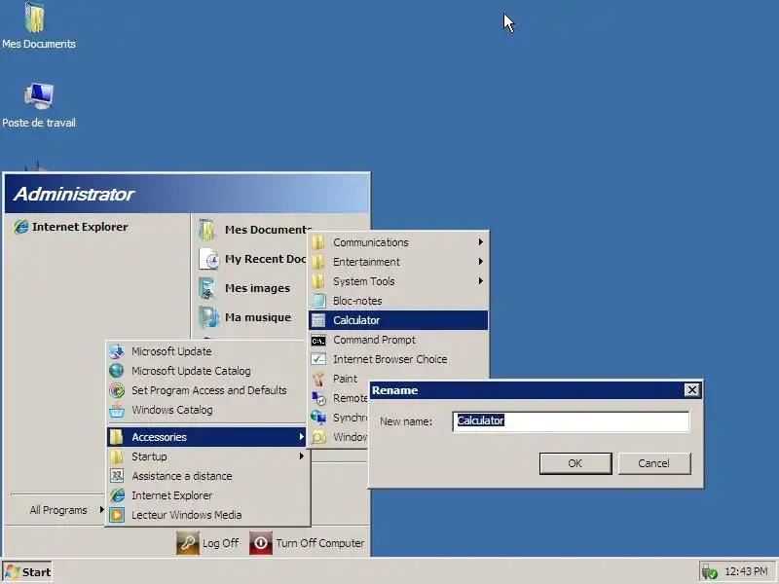The image size is (779, 584).
Task: Select Microsoft Update Catalog entry
Action: 207,371
